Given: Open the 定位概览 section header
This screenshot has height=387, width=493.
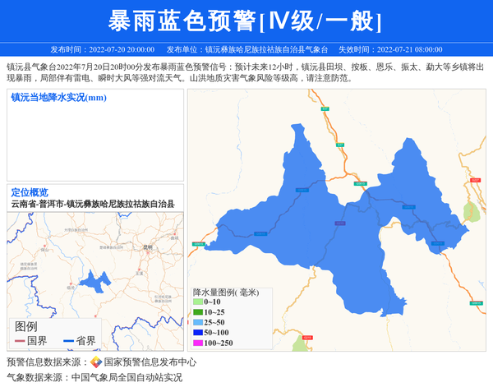Looking at the screenshot, I should pos(30,192).
